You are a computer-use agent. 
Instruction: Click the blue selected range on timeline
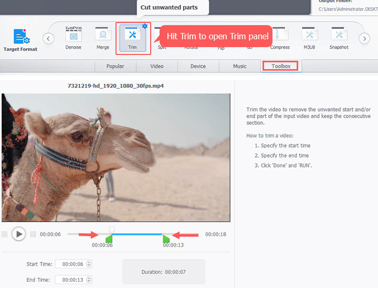click(137, 234)
